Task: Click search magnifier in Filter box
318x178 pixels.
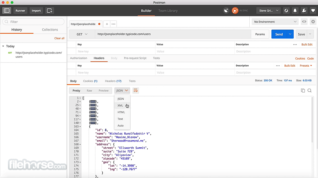Action: click(x=7, y=22)
